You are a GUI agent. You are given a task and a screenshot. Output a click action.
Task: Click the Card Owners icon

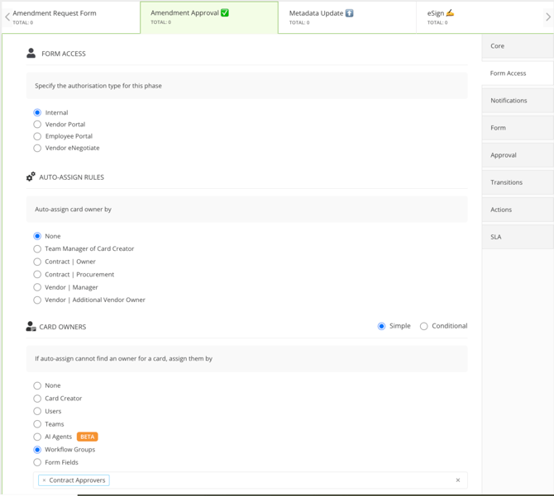[31, 327]
